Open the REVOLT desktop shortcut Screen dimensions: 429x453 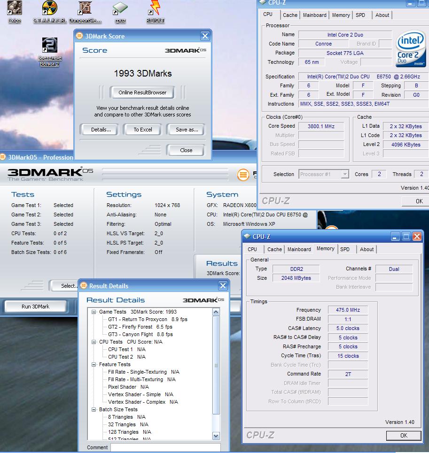(x=155, y=12)
